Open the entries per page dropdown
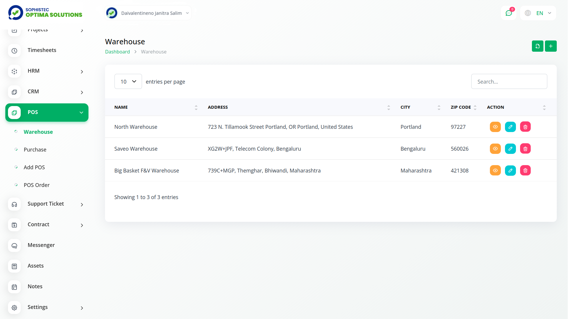 128,82
